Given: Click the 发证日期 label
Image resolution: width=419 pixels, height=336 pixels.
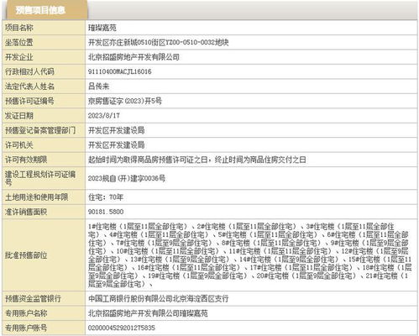Looking at the screenshot, I should pos(19,116).
